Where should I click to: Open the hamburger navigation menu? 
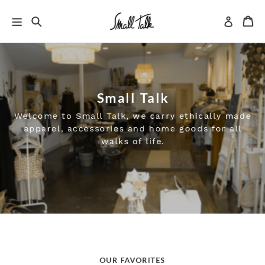(17, 22)
